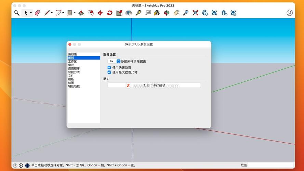Select 文件 in preferences list
The width and height of the screenshot is (304, 171).
click(84, 76)
